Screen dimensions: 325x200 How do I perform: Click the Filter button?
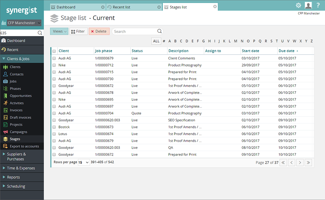[x=78, y=31]
